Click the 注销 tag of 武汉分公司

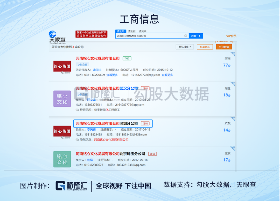[145, 88]
